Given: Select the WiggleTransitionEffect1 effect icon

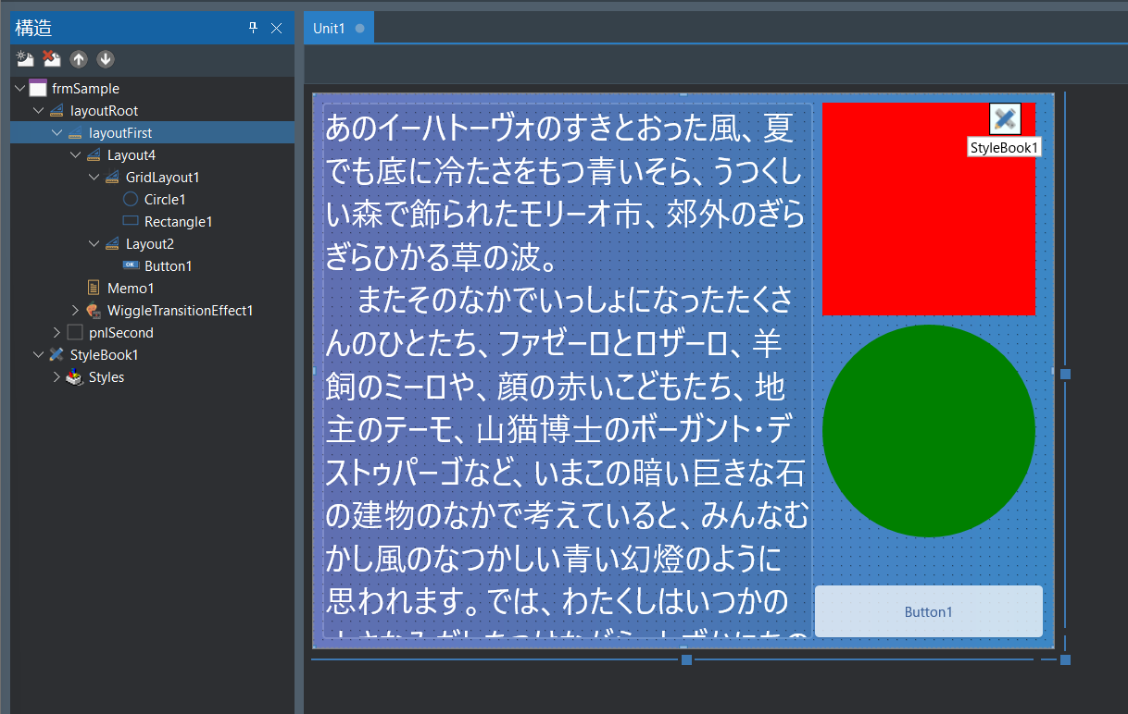Looking at the screenshot, I should tap(94, 310).
